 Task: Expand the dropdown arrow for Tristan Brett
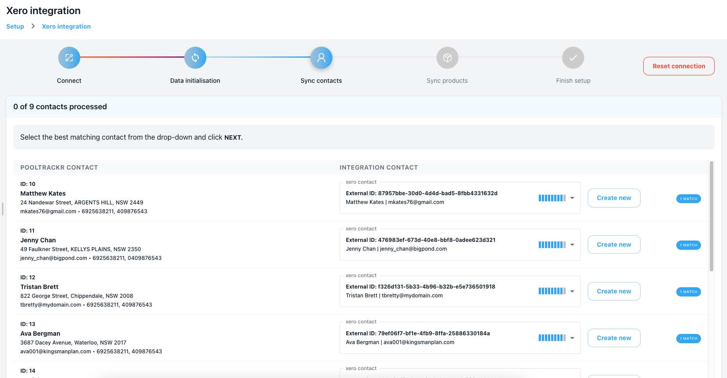click(x=572, y=291)
